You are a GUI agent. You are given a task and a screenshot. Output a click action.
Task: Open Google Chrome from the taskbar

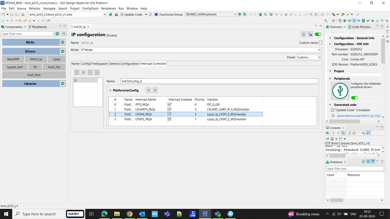(129, 214)
